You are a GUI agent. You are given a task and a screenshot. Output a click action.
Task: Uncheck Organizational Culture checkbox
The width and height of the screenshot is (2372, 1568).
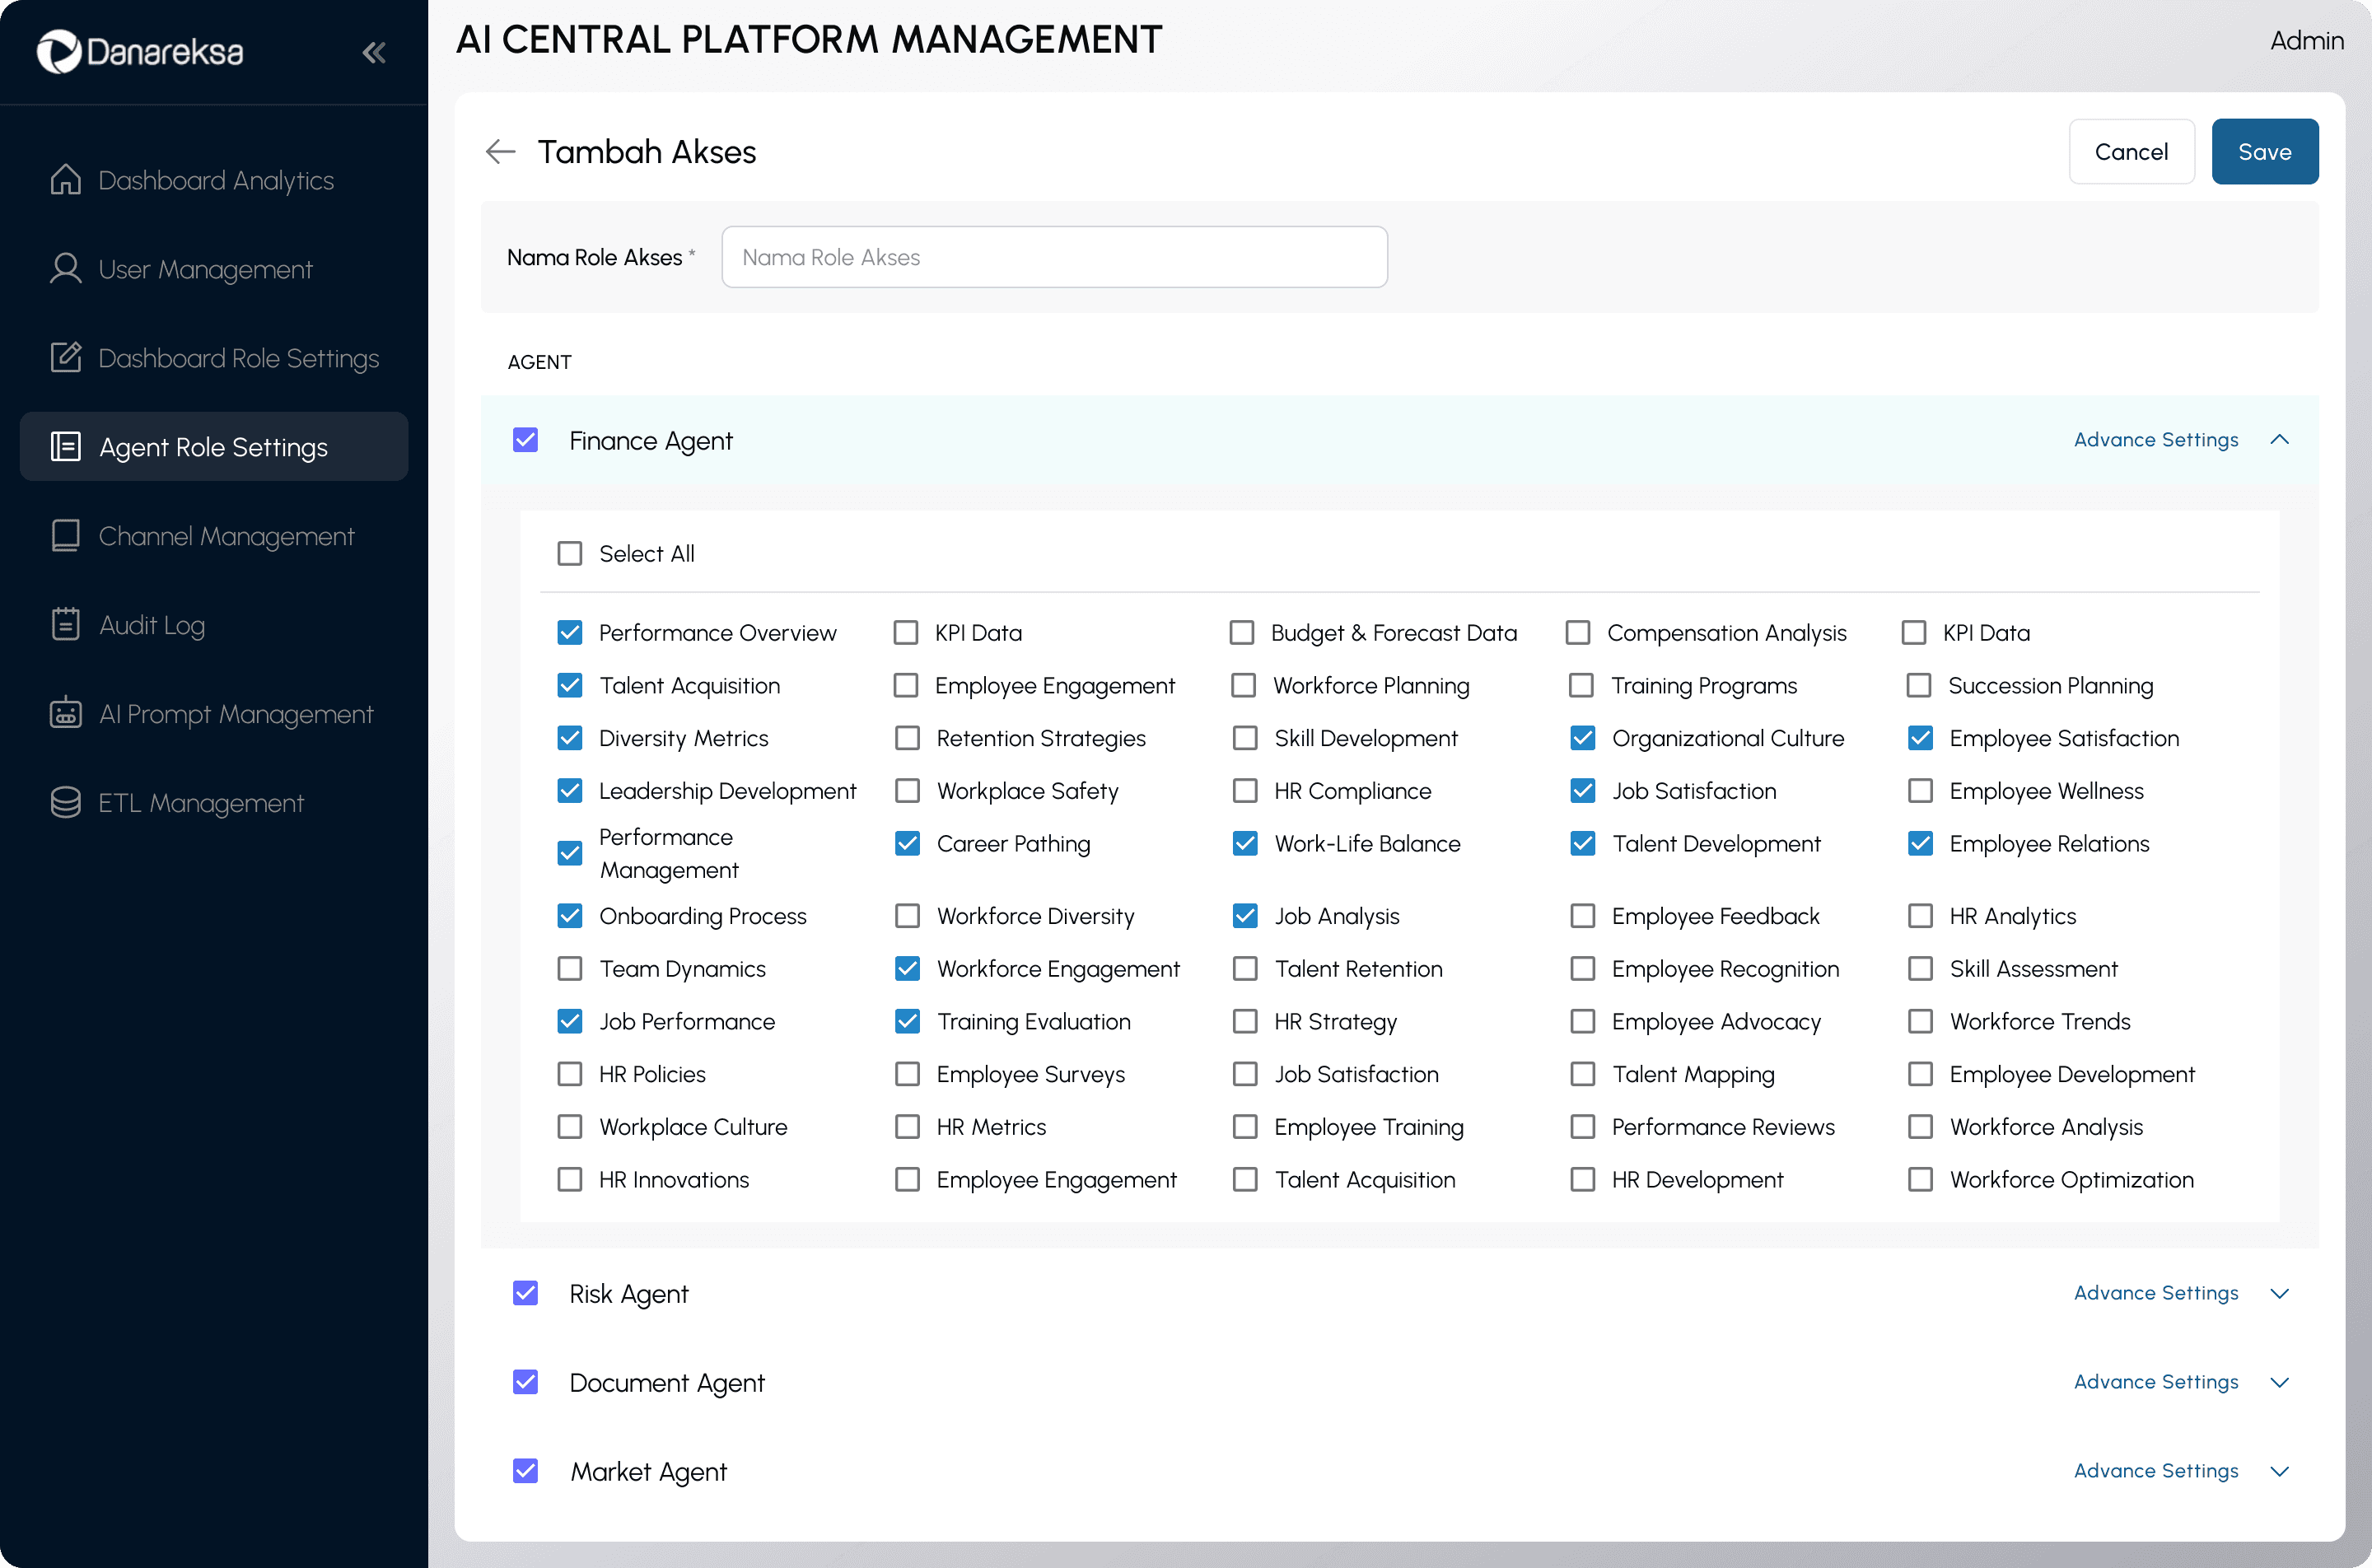click(1582, 738)
